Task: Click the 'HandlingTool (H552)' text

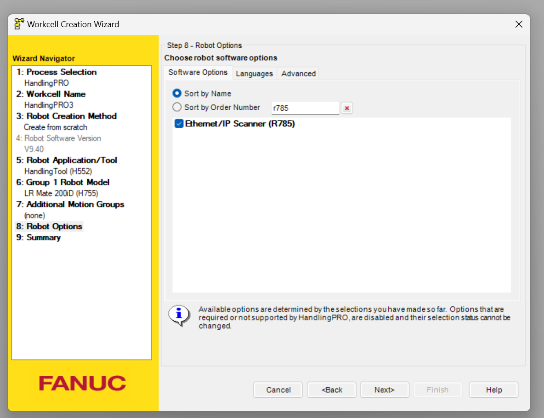Action: click(x=58, y=171)
